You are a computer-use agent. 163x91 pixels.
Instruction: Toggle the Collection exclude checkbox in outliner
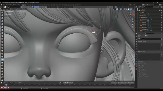click(160, 11)
